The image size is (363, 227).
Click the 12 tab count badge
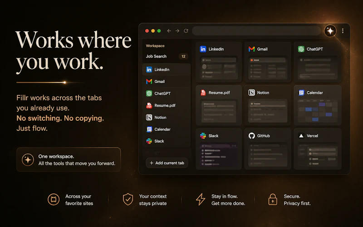tap(183, 56)
